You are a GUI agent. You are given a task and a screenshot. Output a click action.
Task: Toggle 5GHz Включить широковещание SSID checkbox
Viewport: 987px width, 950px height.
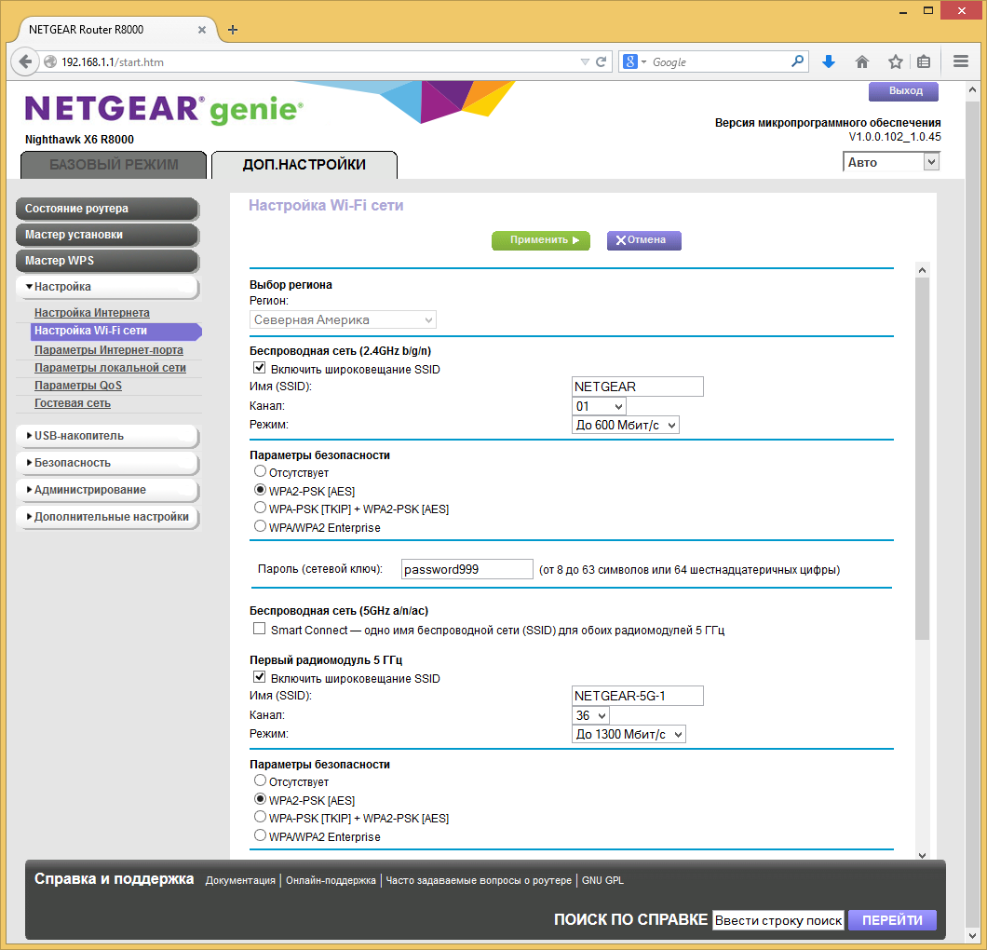coord(259,677)
